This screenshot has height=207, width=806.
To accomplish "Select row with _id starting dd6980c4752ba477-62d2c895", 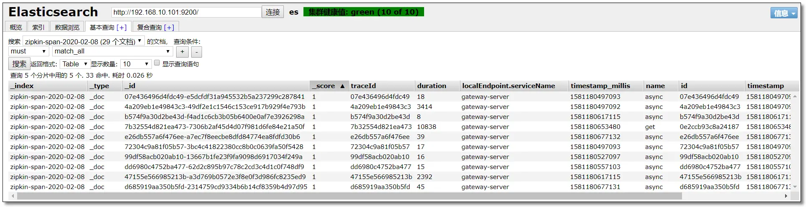I will (400, 167).
